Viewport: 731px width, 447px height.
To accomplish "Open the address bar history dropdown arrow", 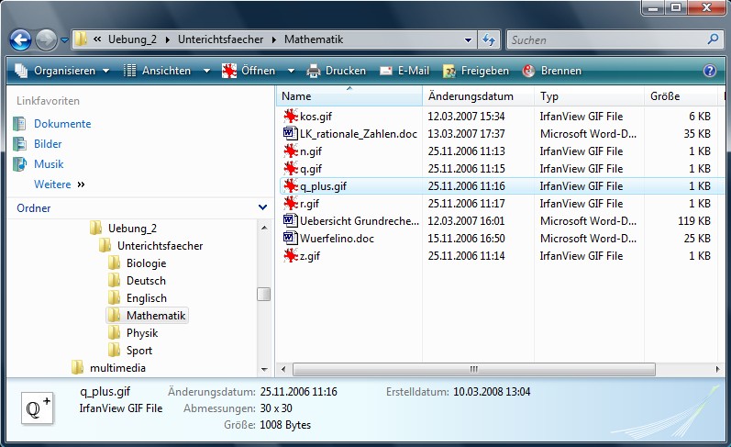I will tap(468, 40).
